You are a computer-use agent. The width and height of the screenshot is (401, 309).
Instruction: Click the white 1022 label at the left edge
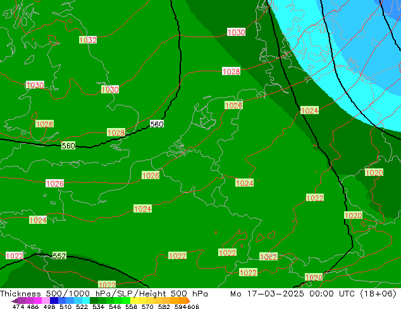(15, 256)
